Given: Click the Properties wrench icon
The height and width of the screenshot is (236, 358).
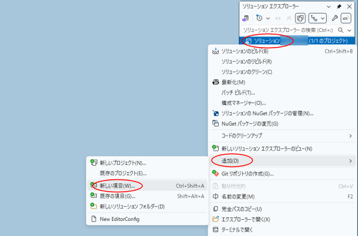Looking at the screenshot, I should [x=334, y=18].
